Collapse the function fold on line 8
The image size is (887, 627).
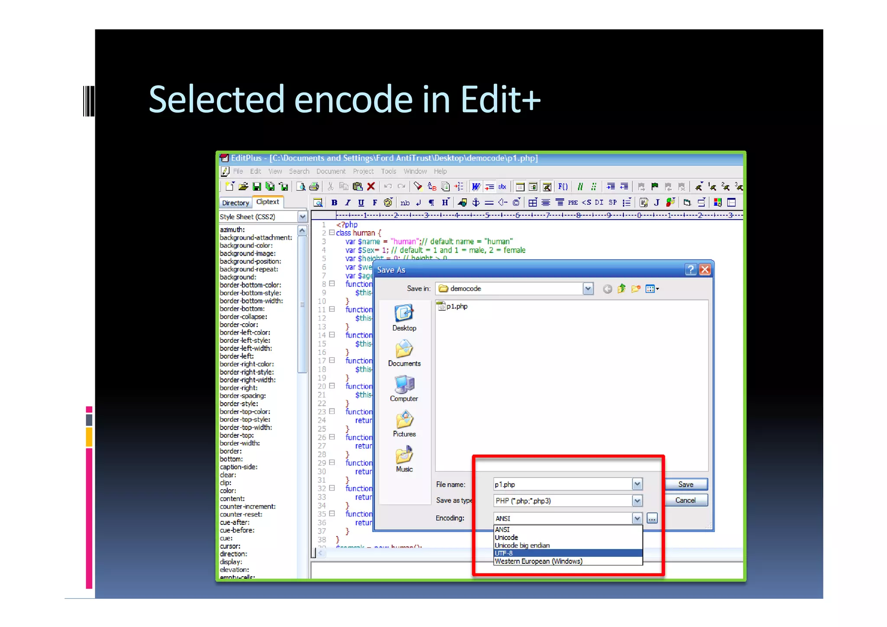[332, 284]
